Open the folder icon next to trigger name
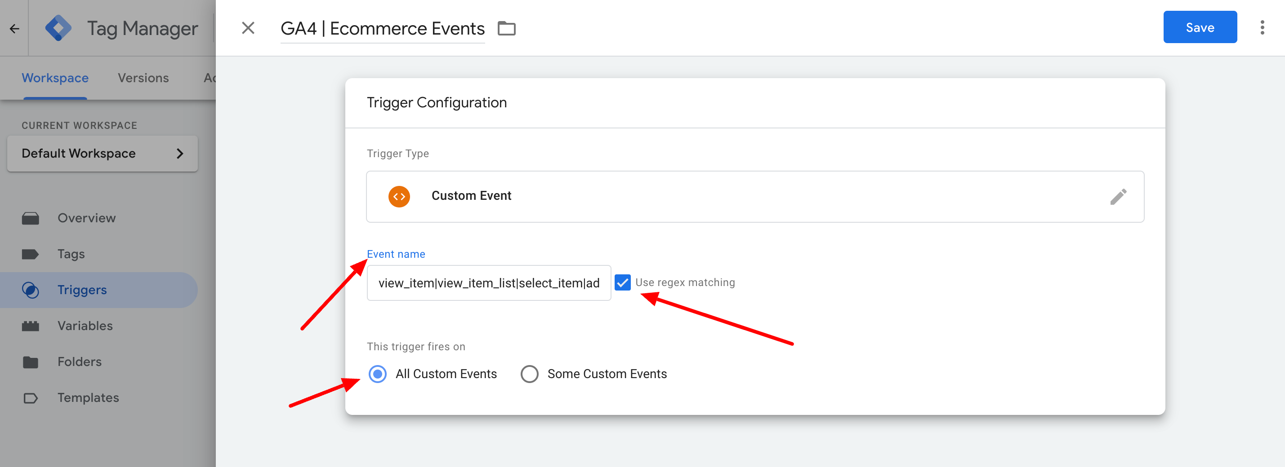This screenshot has height=467, width=1285. pos(506,28)
